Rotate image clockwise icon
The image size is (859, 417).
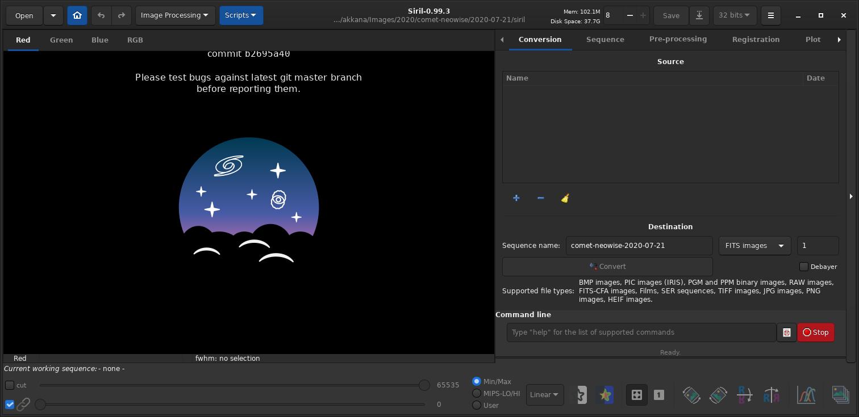tap(718, 395)
